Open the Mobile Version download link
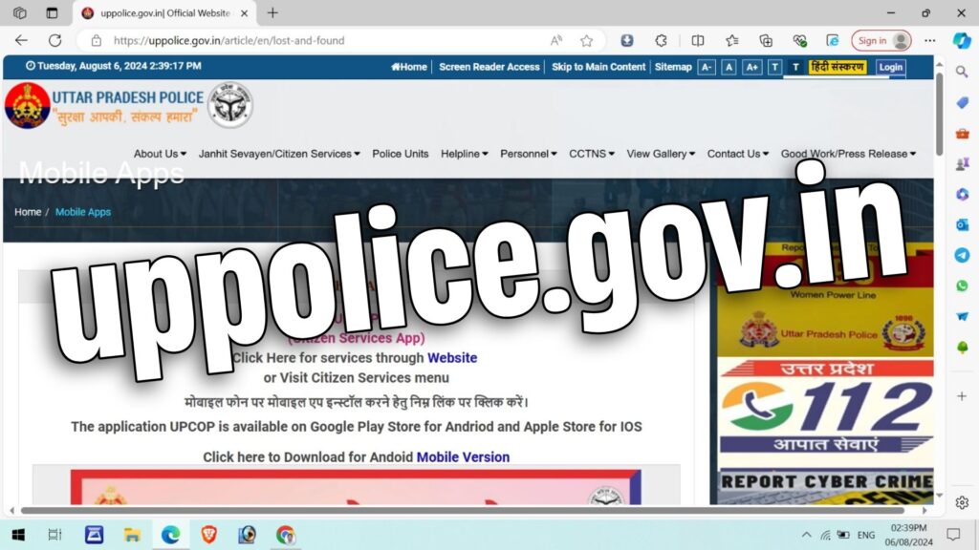Image resolution: width=979 pixels, height=550 pixels. click(x=463, y=457)
